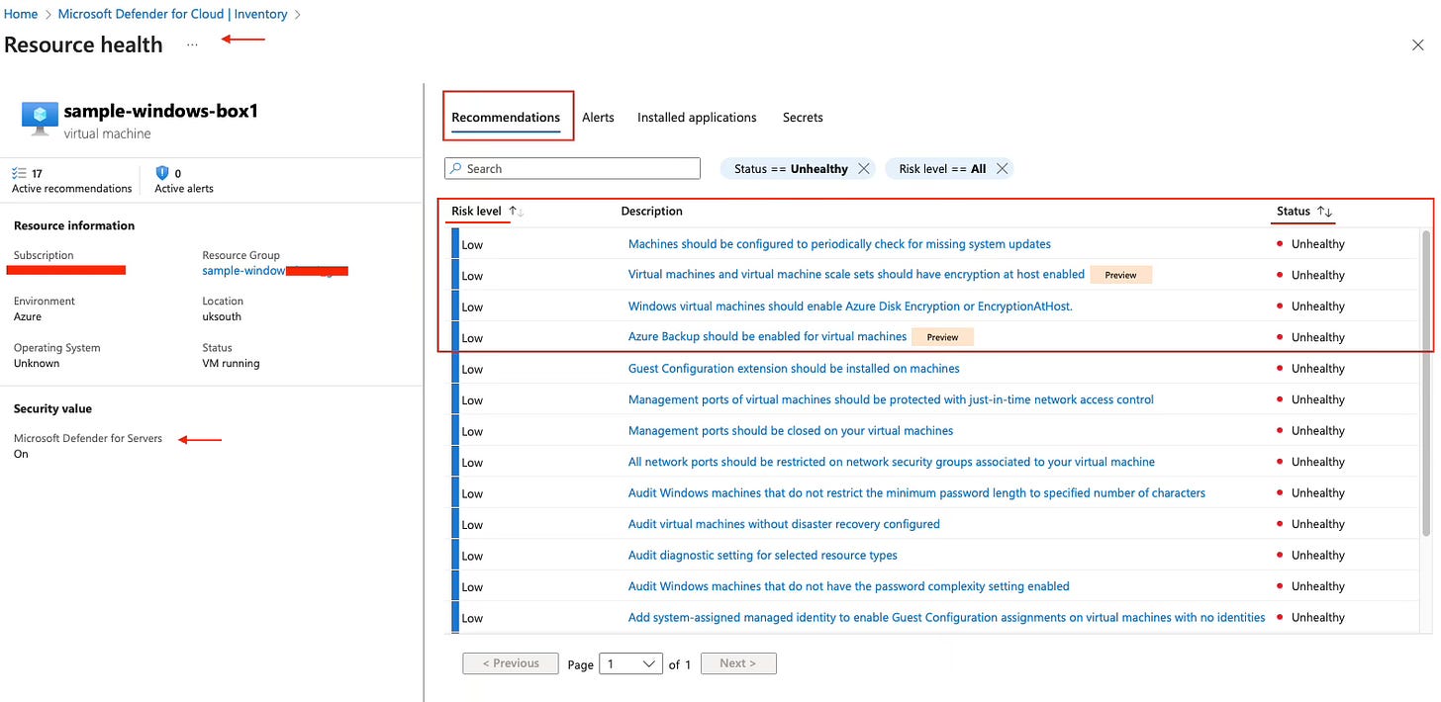Open 'Management ports should be closed' recommendation
Image resolution: width=1441 pixels, height=702 pixels.
pos(791,431)
